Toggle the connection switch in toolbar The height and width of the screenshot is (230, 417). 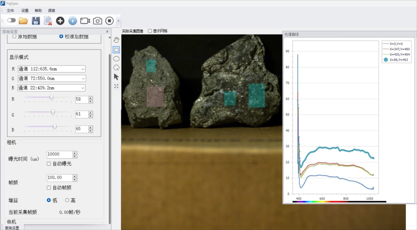(12, 20)
